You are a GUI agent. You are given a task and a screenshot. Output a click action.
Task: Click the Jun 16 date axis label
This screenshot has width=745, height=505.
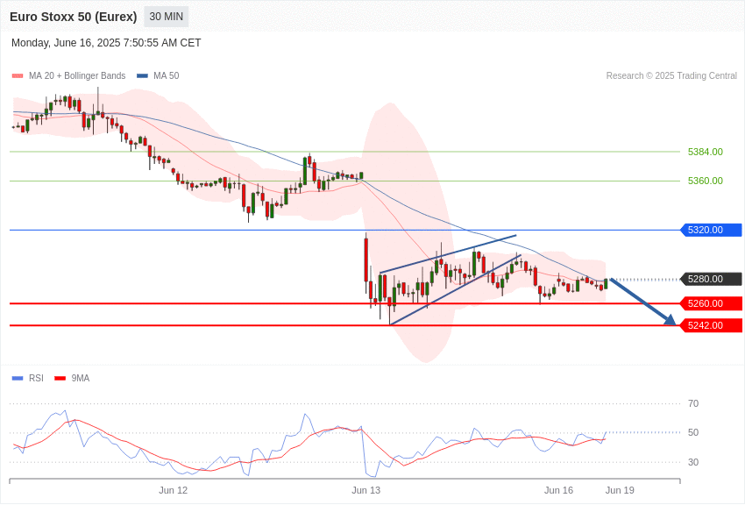tap(559, 490)
